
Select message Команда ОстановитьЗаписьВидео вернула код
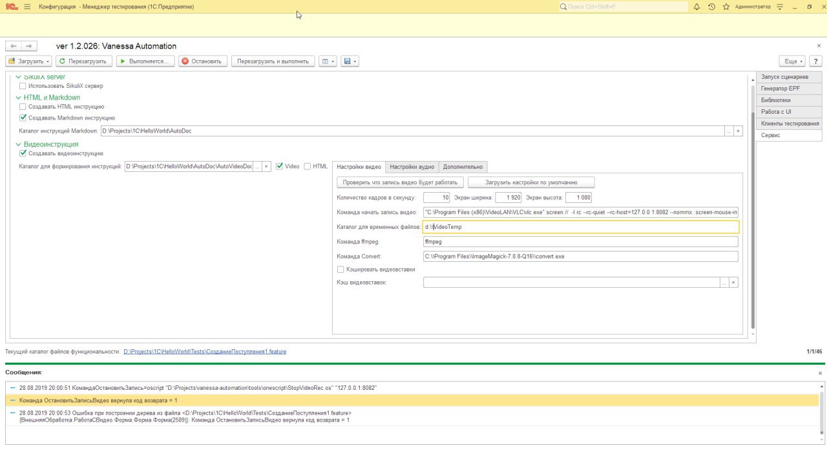point(413,401)
